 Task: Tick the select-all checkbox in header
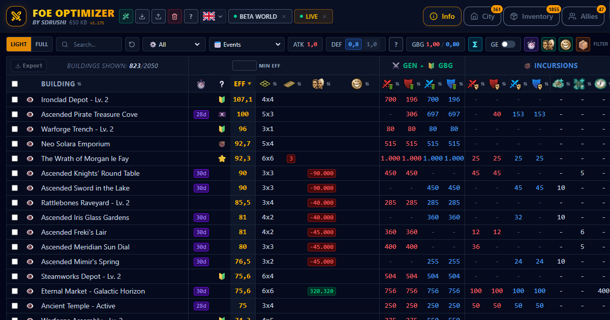click(x=15, y=84)
